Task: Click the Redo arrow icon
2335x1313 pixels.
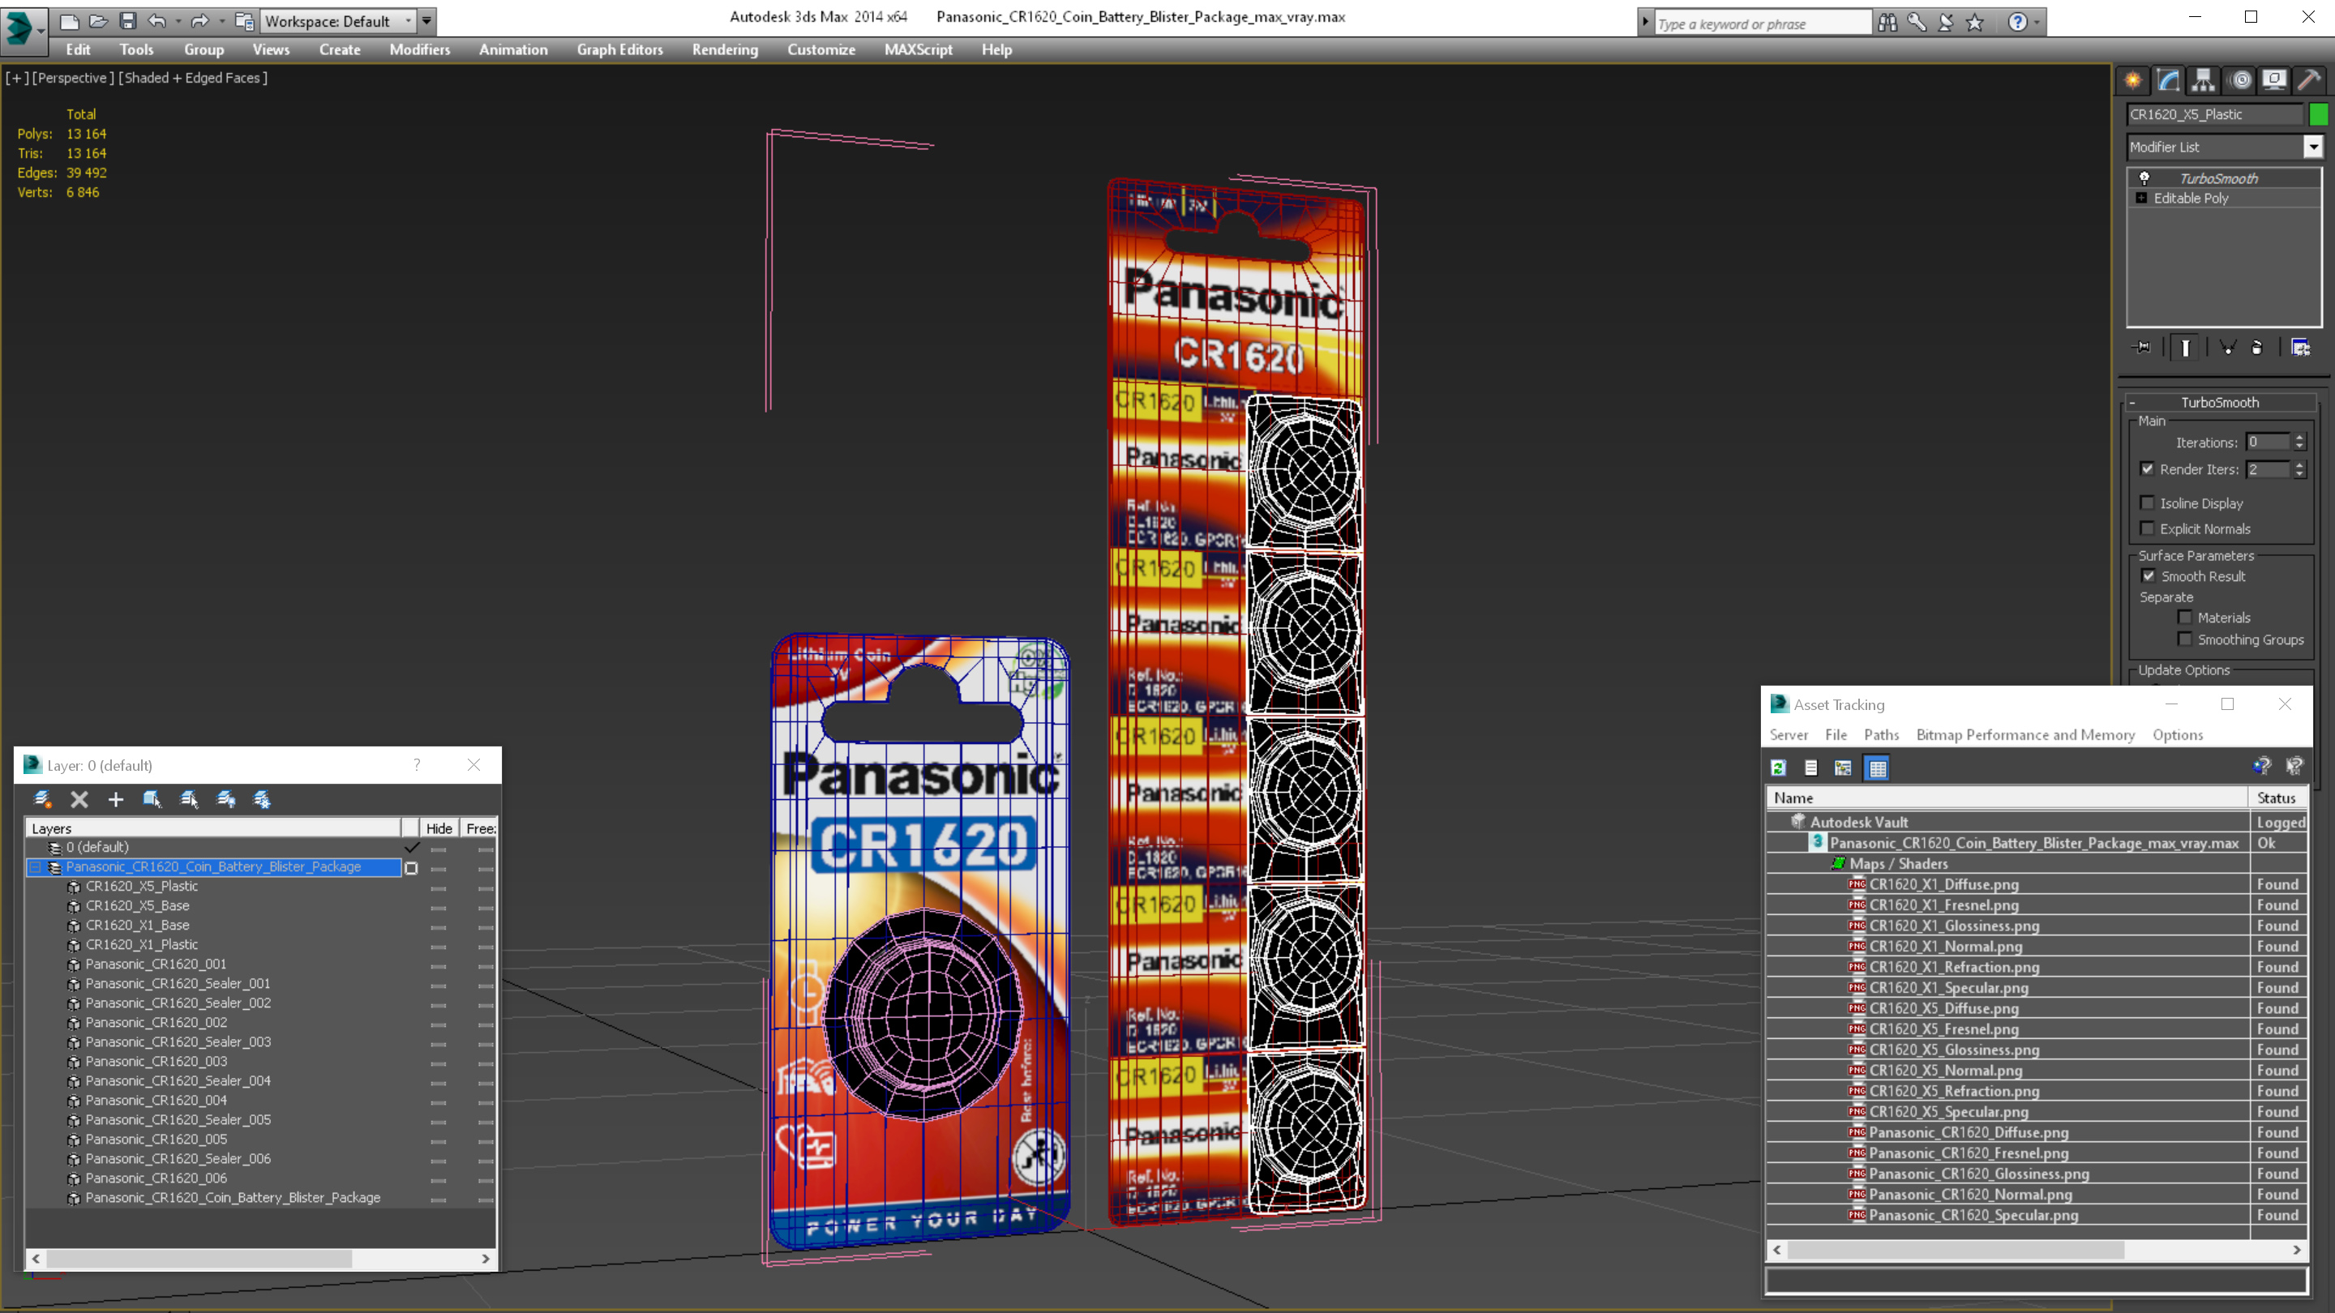Action: click(200, 21)
